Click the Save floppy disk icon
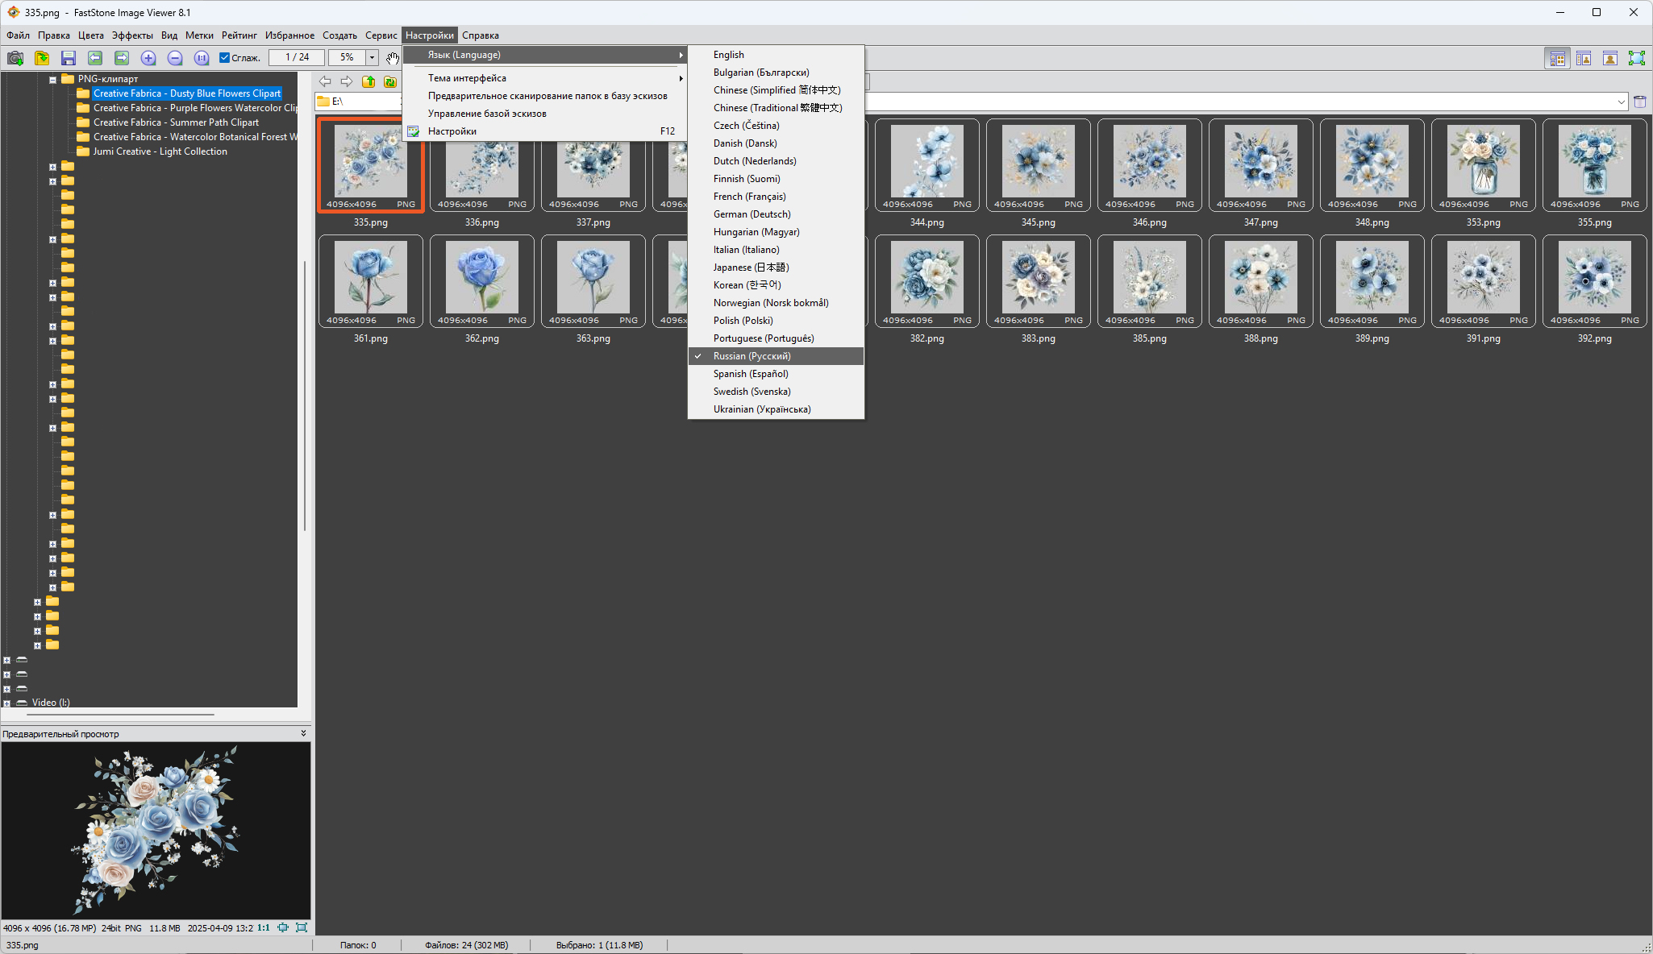Screen dimensions: 1653x954 (x=69, y=58)
